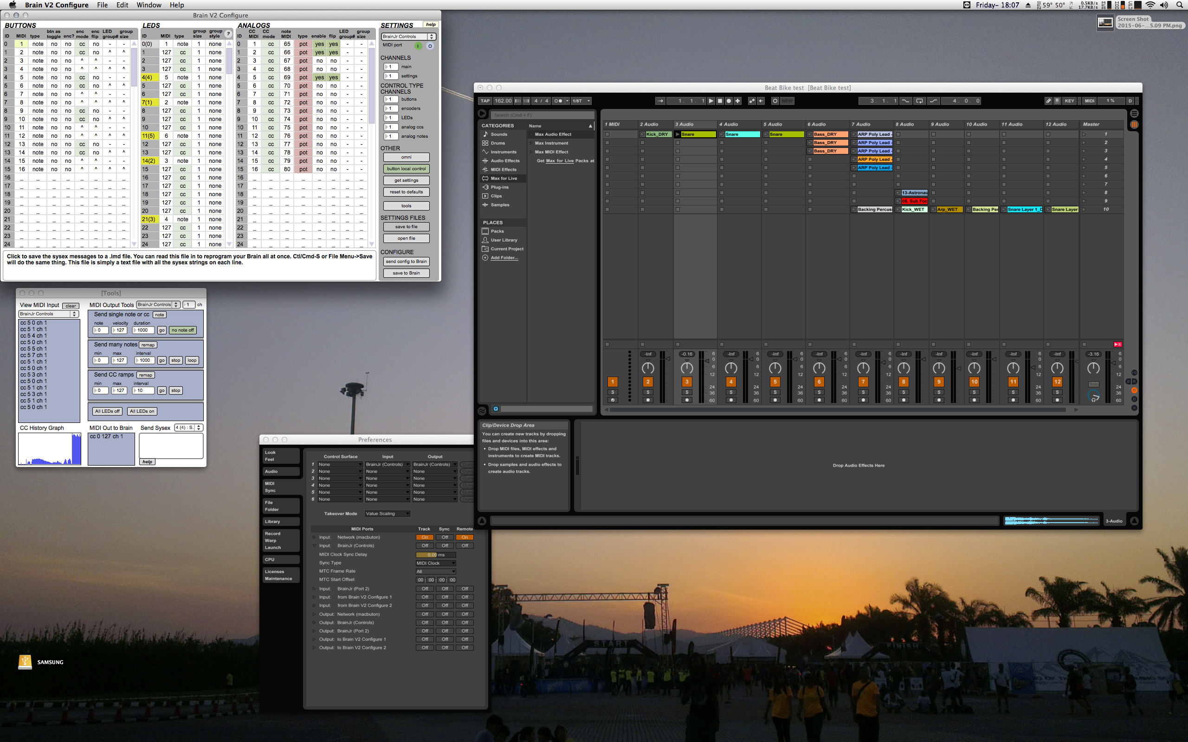This screenshot has width=1188, height=742.
Task: Toggle Track for Network (macbuton) input
Action: coord(424,537)
